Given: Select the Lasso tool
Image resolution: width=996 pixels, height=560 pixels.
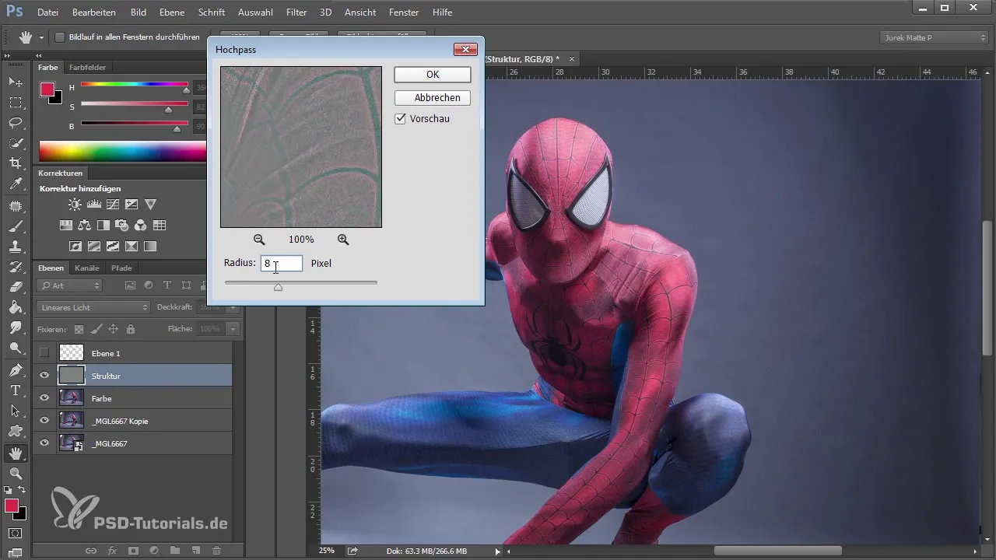Looking at the screenshot, I should (x=15, y=123).
